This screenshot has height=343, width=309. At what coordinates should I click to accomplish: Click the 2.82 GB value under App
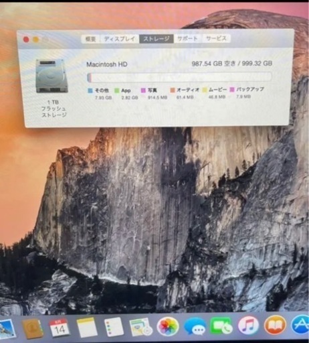tap(130, 98)
